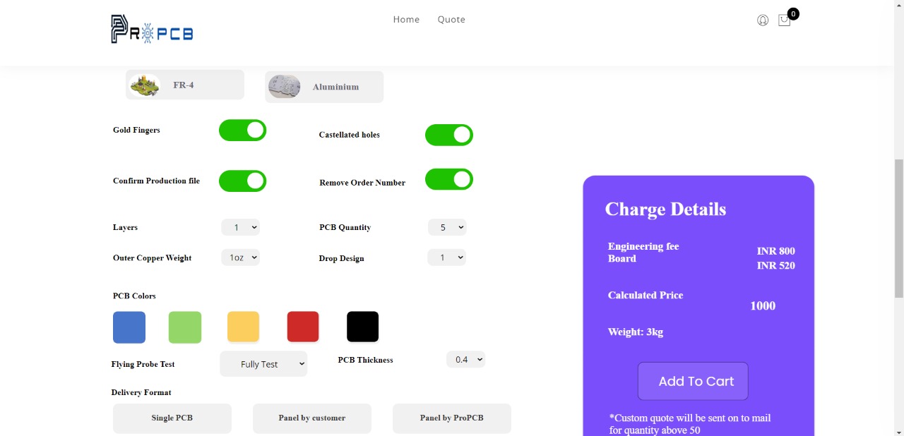Click the Charge Details heading
This screenshot has width=904, height=436.
click(665, 210)
